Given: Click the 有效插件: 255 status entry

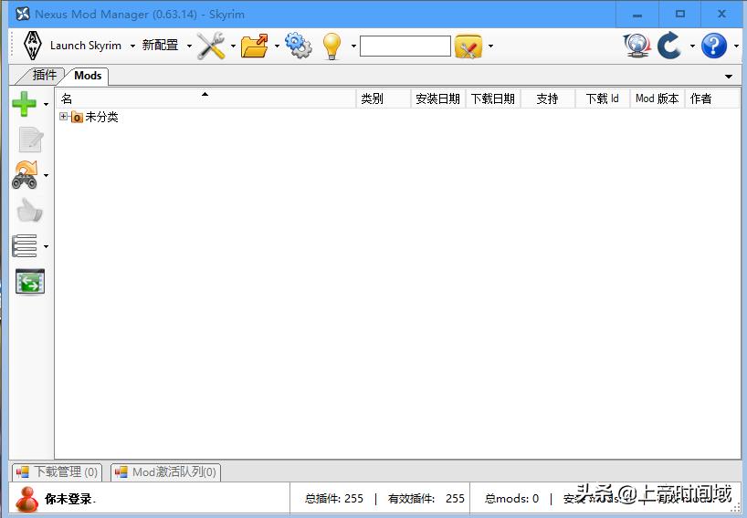Looking at the screenshot, I should coord(426,499).
